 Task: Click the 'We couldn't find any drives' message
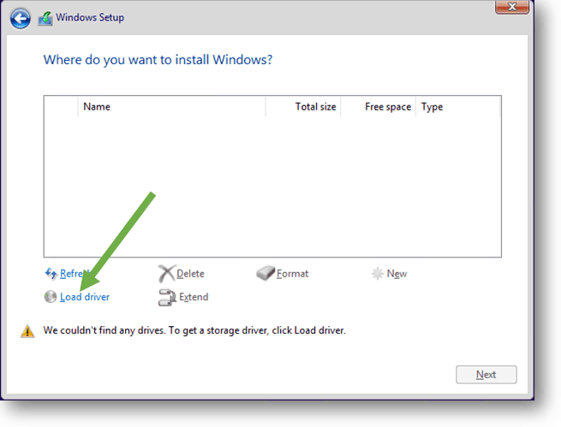(x=194, y=330)
